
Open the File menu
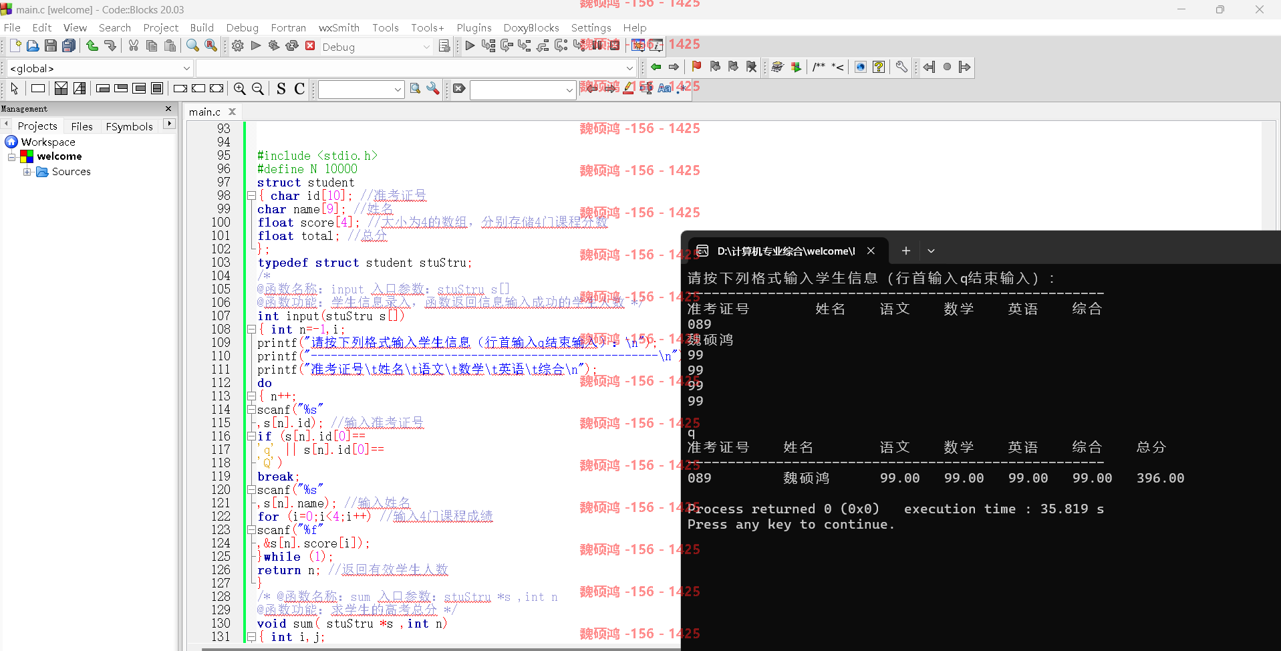click(x=12, y=27)
